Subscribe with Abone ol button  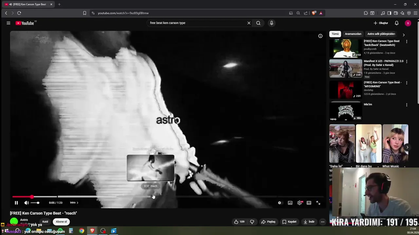coord(61,222)
